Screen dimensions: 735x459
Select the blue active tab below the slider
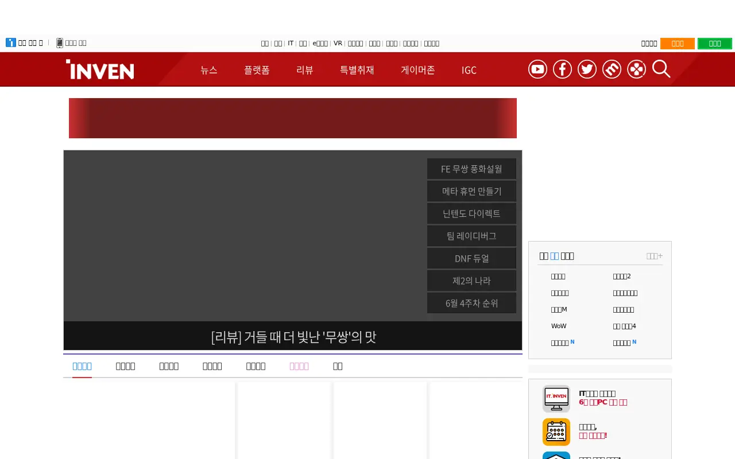coord(82,366)
